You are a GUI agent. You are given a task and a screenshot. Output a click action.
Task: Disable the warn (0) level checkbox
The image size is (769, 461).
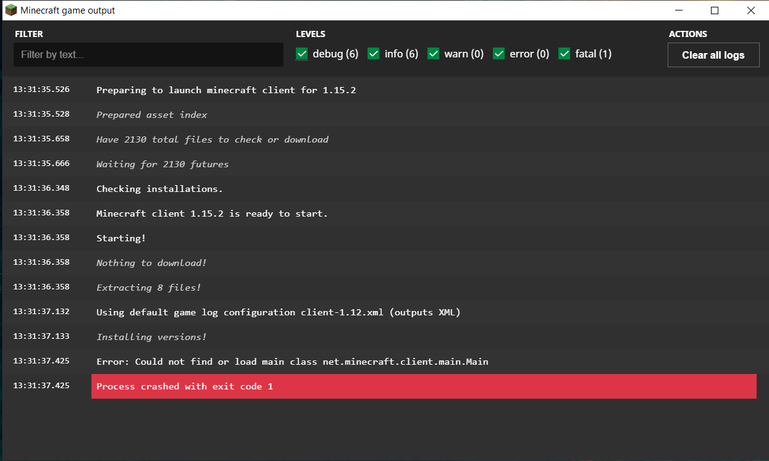433,54
